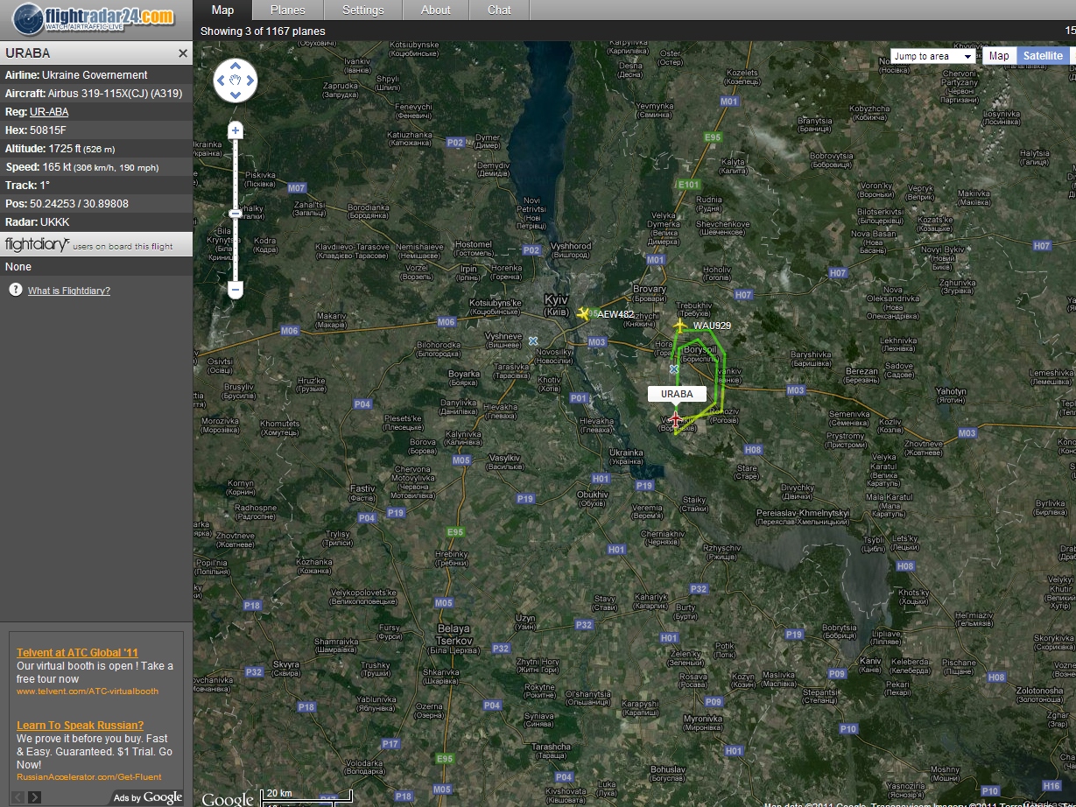The image size is (1076, 807).
Task: Pan the map right with arrow
Action: coord(250,81)
